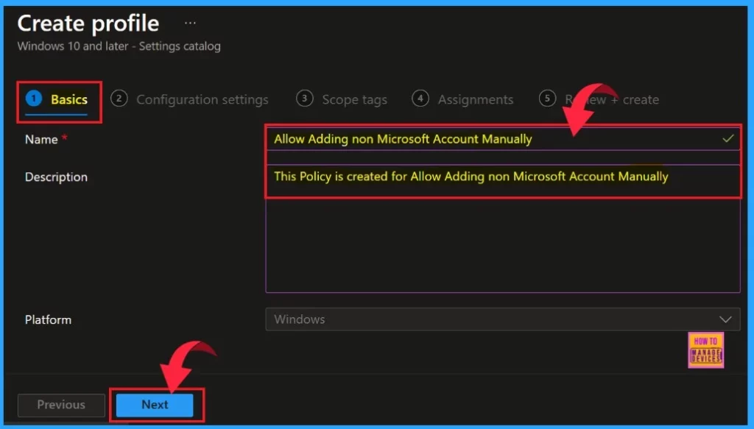The height and width of the screenshot is (429, 754).
Task: Click the validation checkmark in the Name field
Action: [x=728, y=139]
